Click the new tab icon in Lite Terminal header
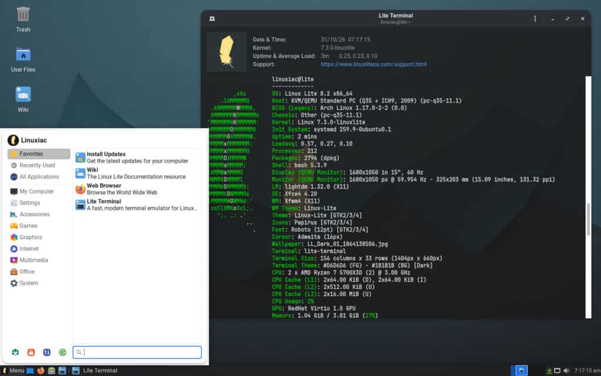The height and width of the screenshot is (376, 601). [212, 19]
